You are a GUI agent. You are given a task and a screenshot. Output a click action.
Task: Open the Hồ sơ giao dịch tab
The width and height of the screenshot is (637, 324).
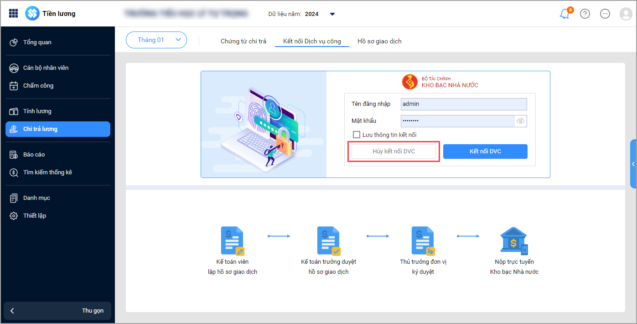coord(379,41)
